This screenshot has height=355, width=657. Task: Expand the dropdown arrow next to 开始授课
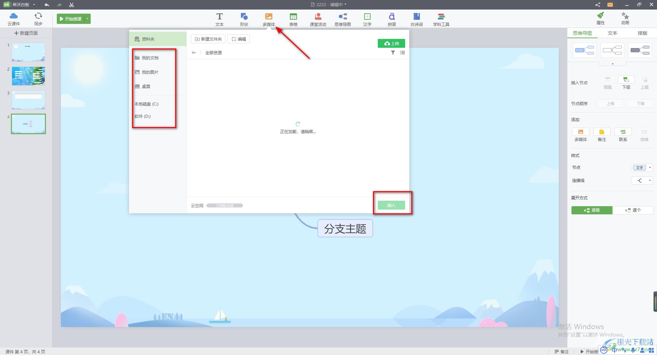(88, 19)
